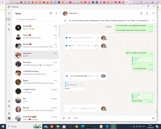Viewport: 161px width, 129px height.
Task: Open chat Ярослав
Action: [36, 109]
